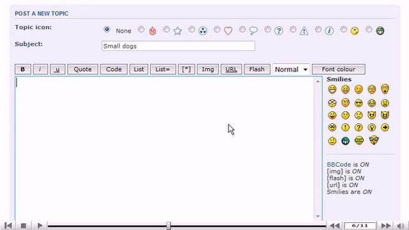Screen dimensions: 409x230
Task: Select the yellow smiley topic icon radio
Action: (x=344, y=29)
